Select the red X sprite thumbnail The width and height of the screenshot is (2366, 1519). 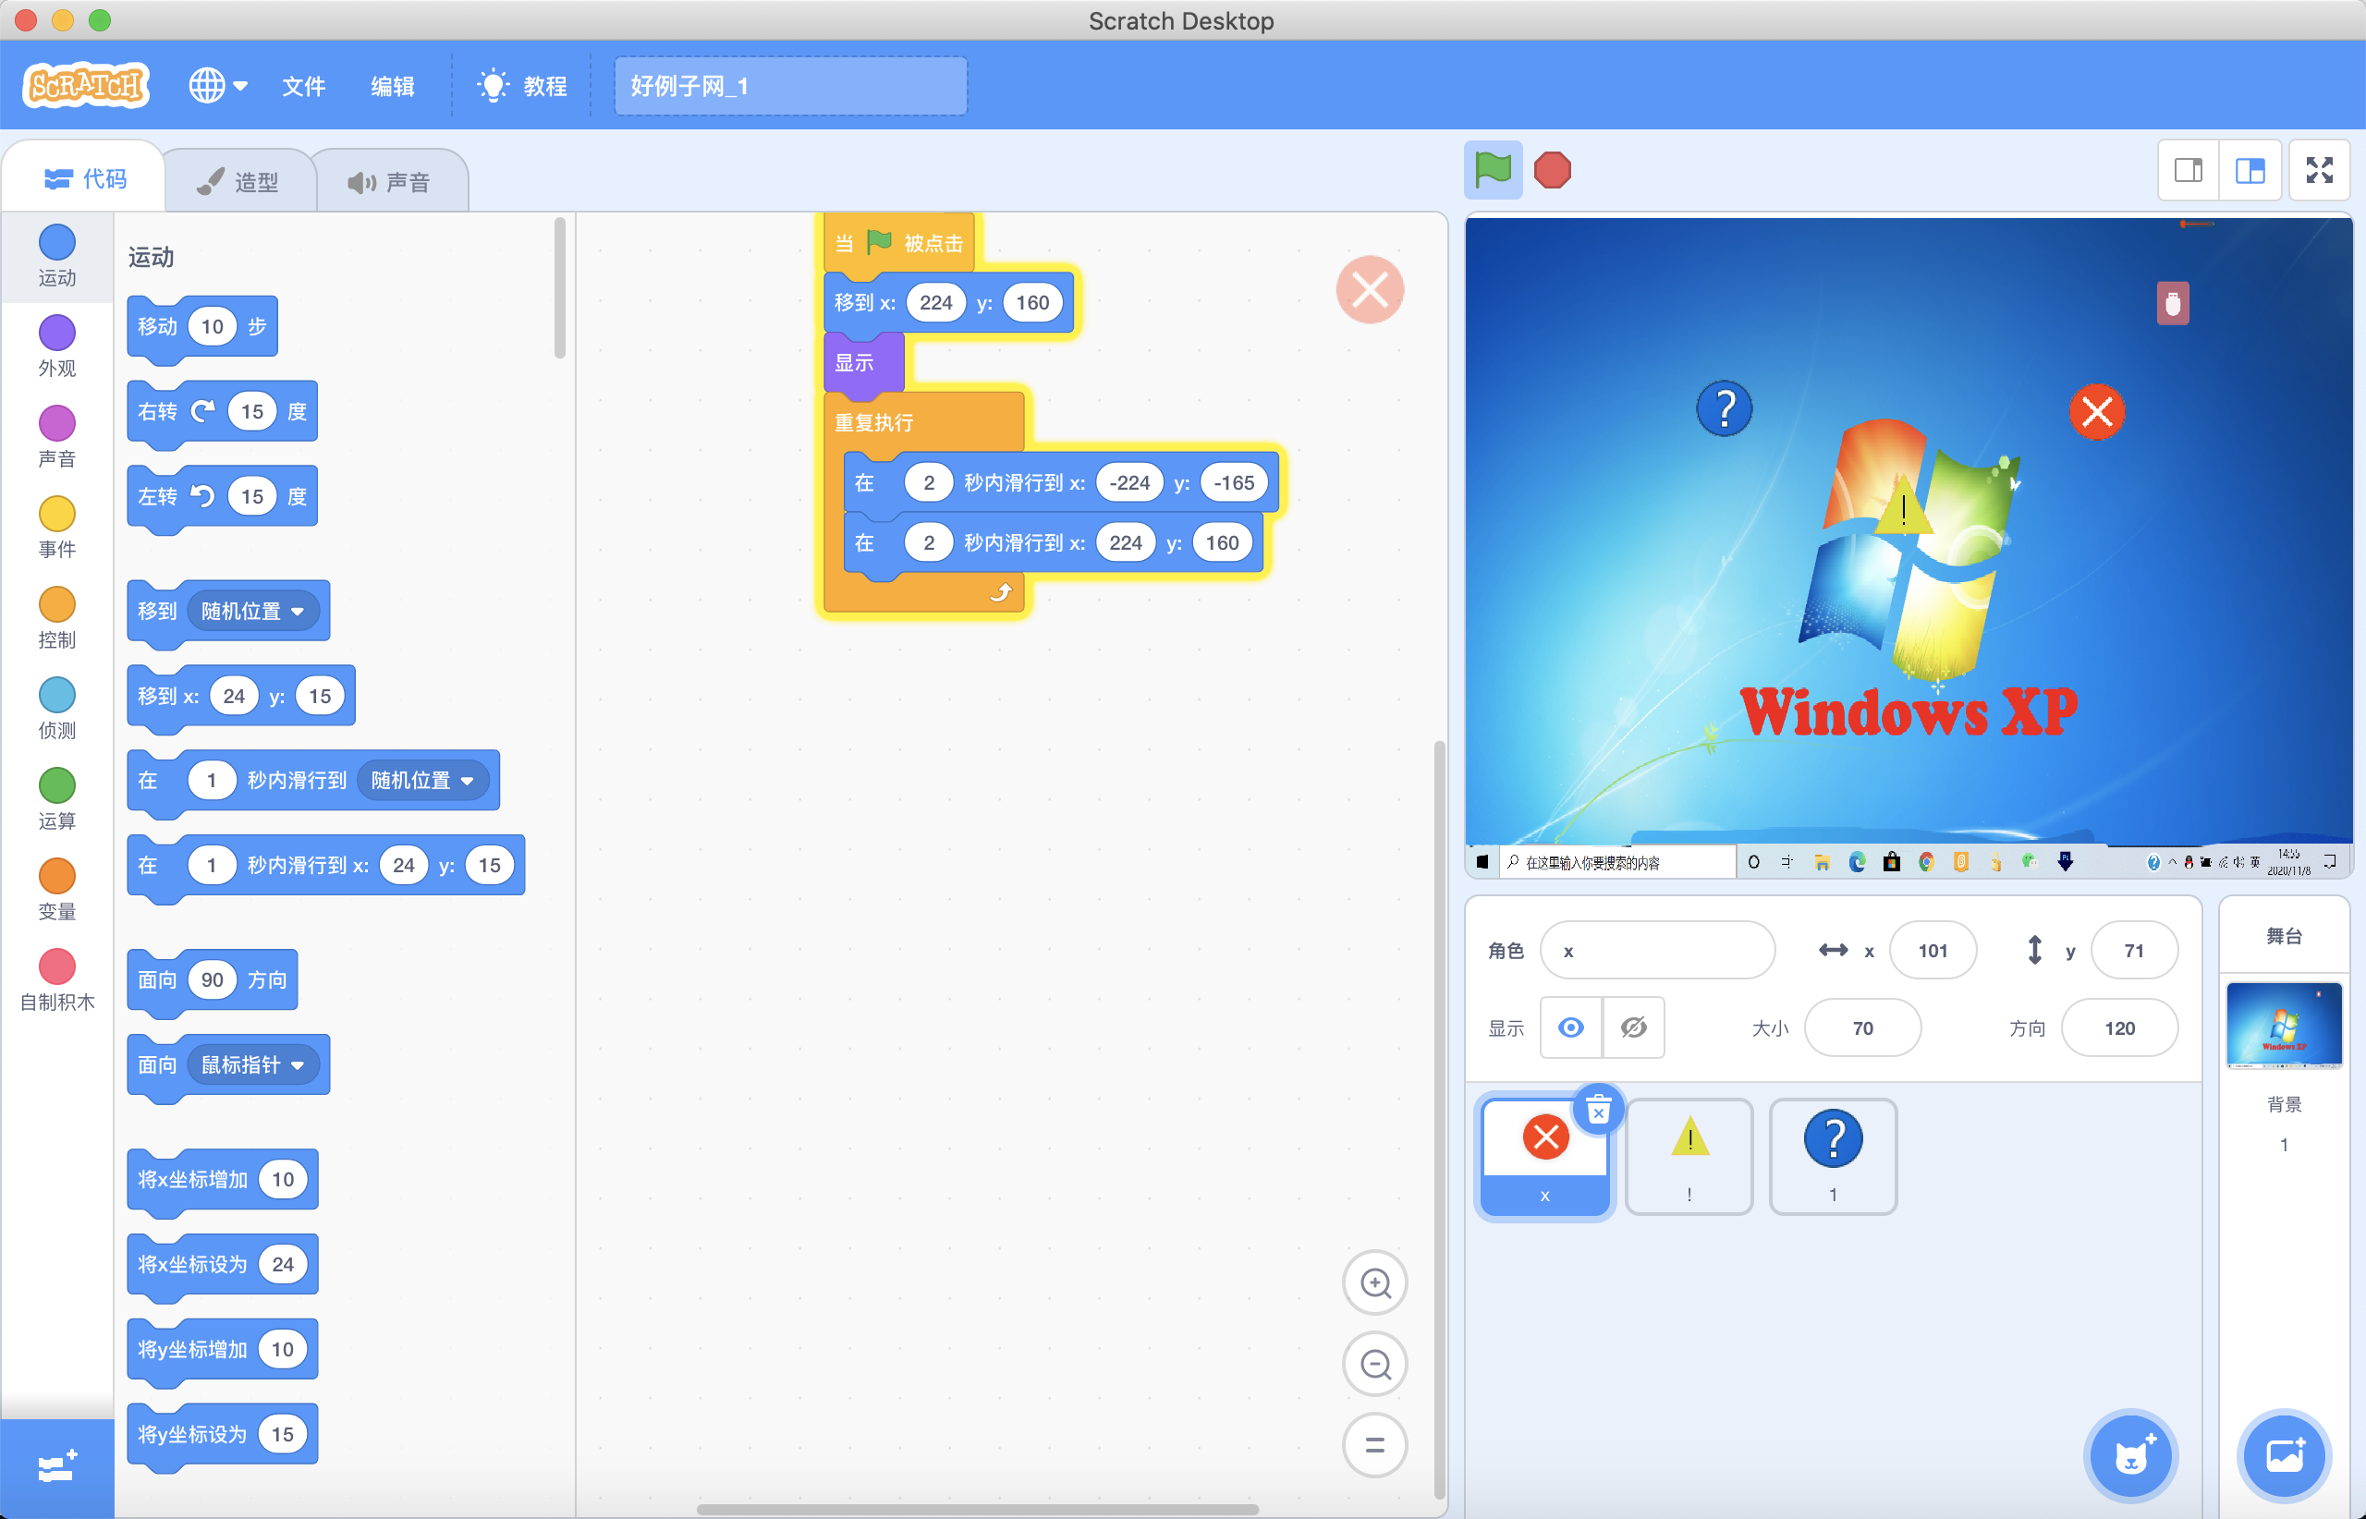(x=1545, y=1158)
